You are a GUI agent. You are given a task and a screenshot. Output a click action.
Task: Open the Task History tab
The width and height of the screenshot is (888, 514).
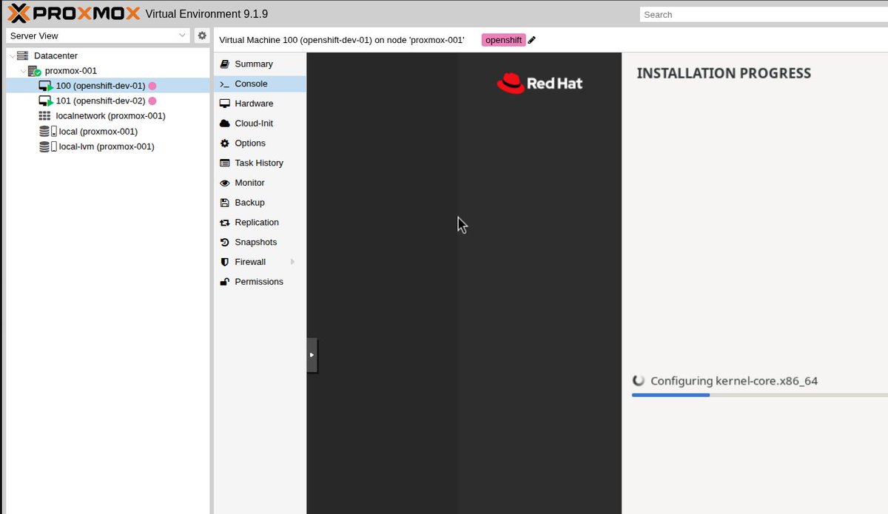pos(259,163)
